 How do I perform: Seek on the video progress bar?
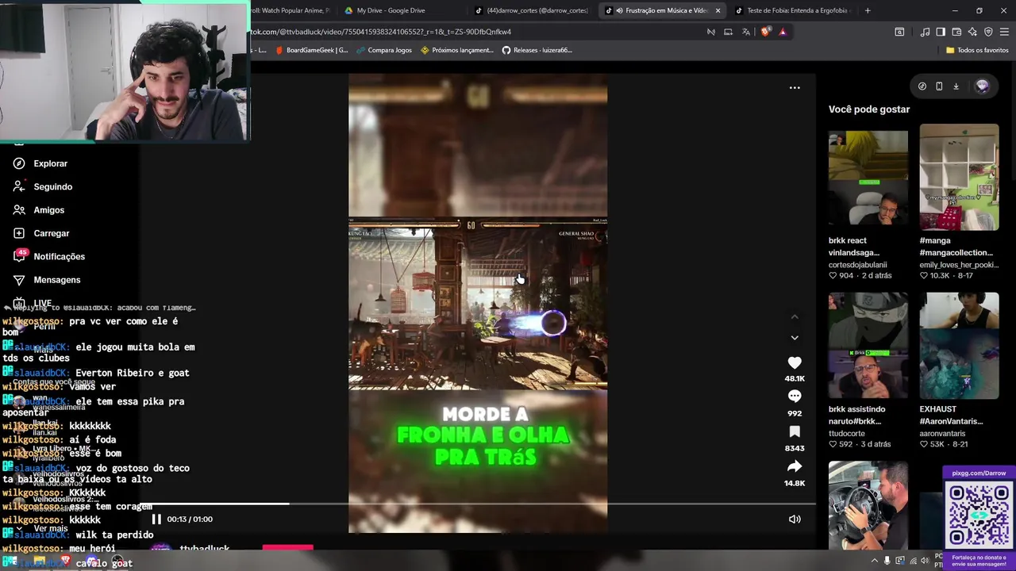(x=478, y=504)
